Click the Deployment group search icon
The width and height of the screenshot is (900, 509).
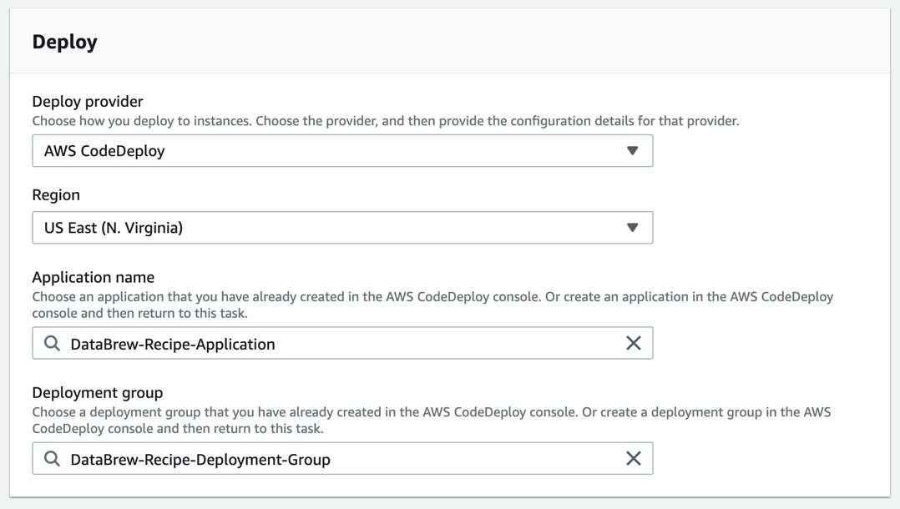(x=52, y=459)
